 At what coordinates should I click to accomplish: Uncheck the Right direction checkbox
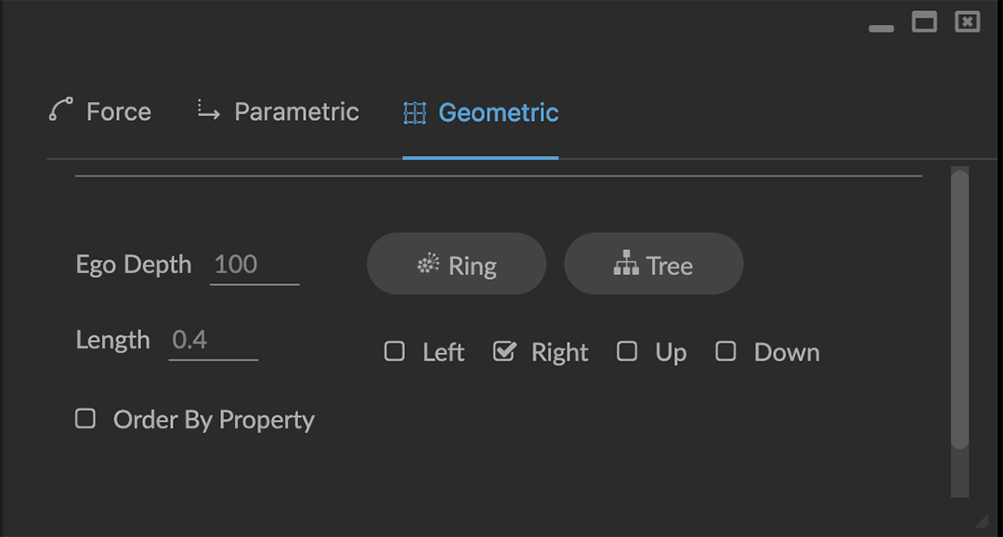coord(504,351)
